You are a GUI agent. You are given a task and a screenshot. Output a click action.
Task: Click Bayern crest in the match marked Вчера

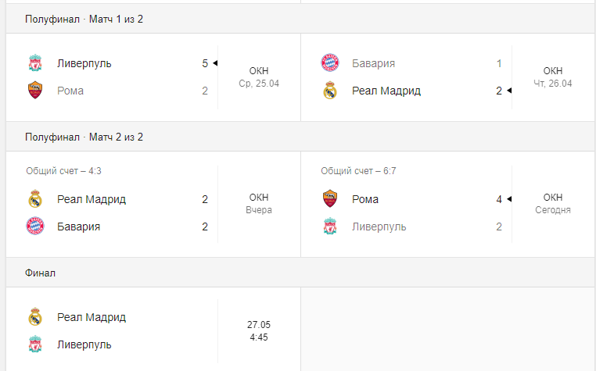coord(34,227)
